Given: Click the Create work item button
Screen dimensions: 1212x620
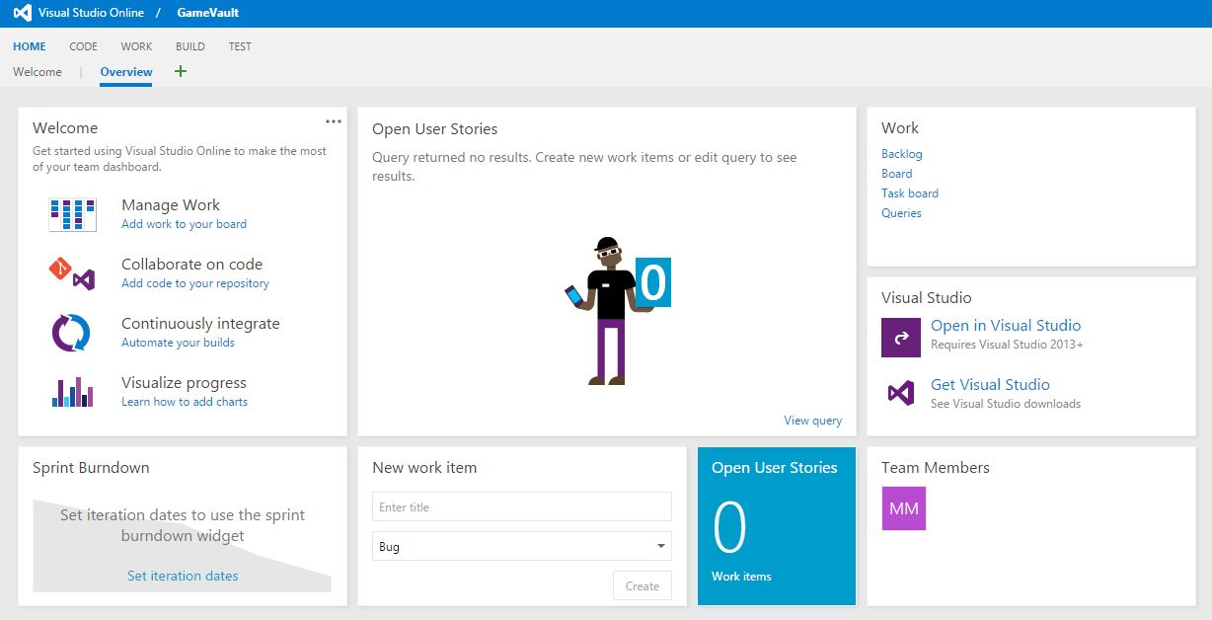Looking at the screenshot, I should [642, 585].
